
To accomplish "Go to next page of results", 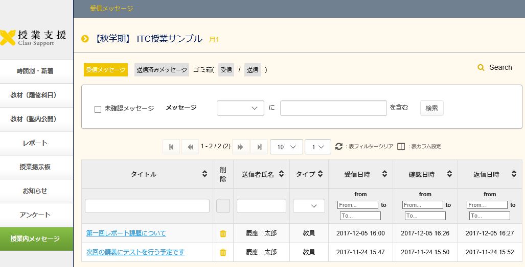I will point(240,147).
